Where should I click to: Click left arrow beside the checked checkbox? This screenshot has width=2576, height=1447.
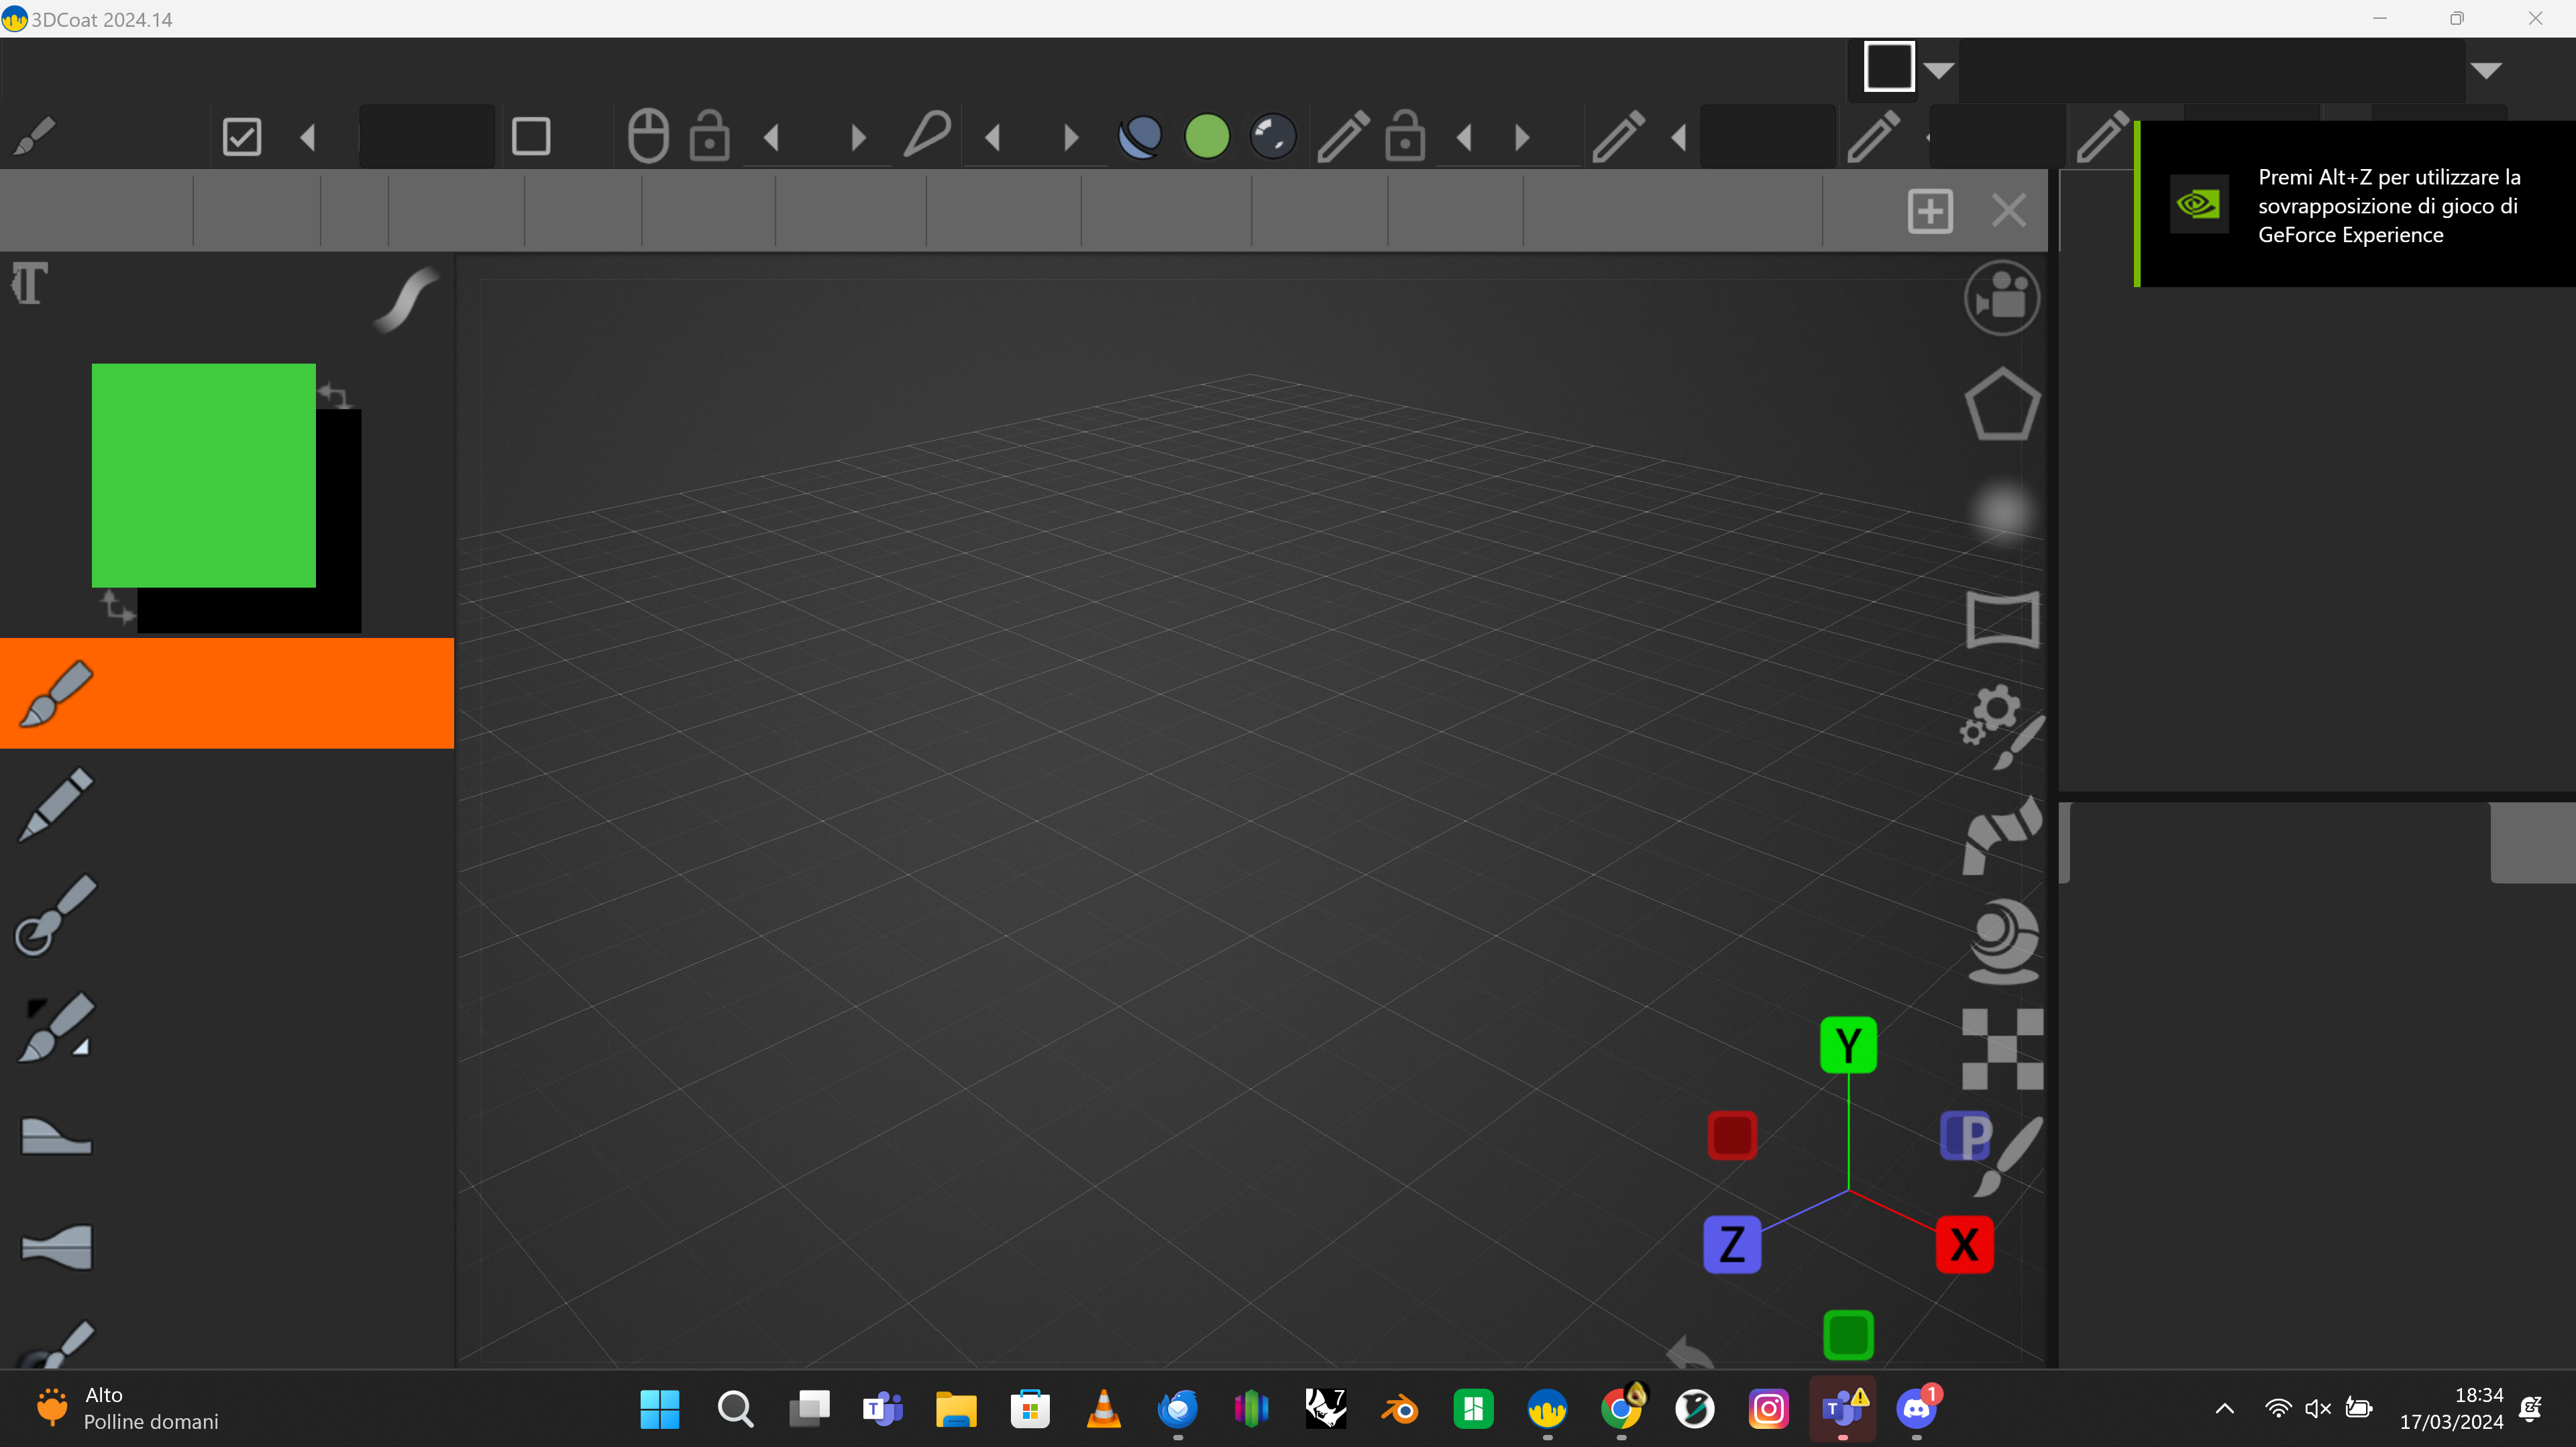[308, 137]
